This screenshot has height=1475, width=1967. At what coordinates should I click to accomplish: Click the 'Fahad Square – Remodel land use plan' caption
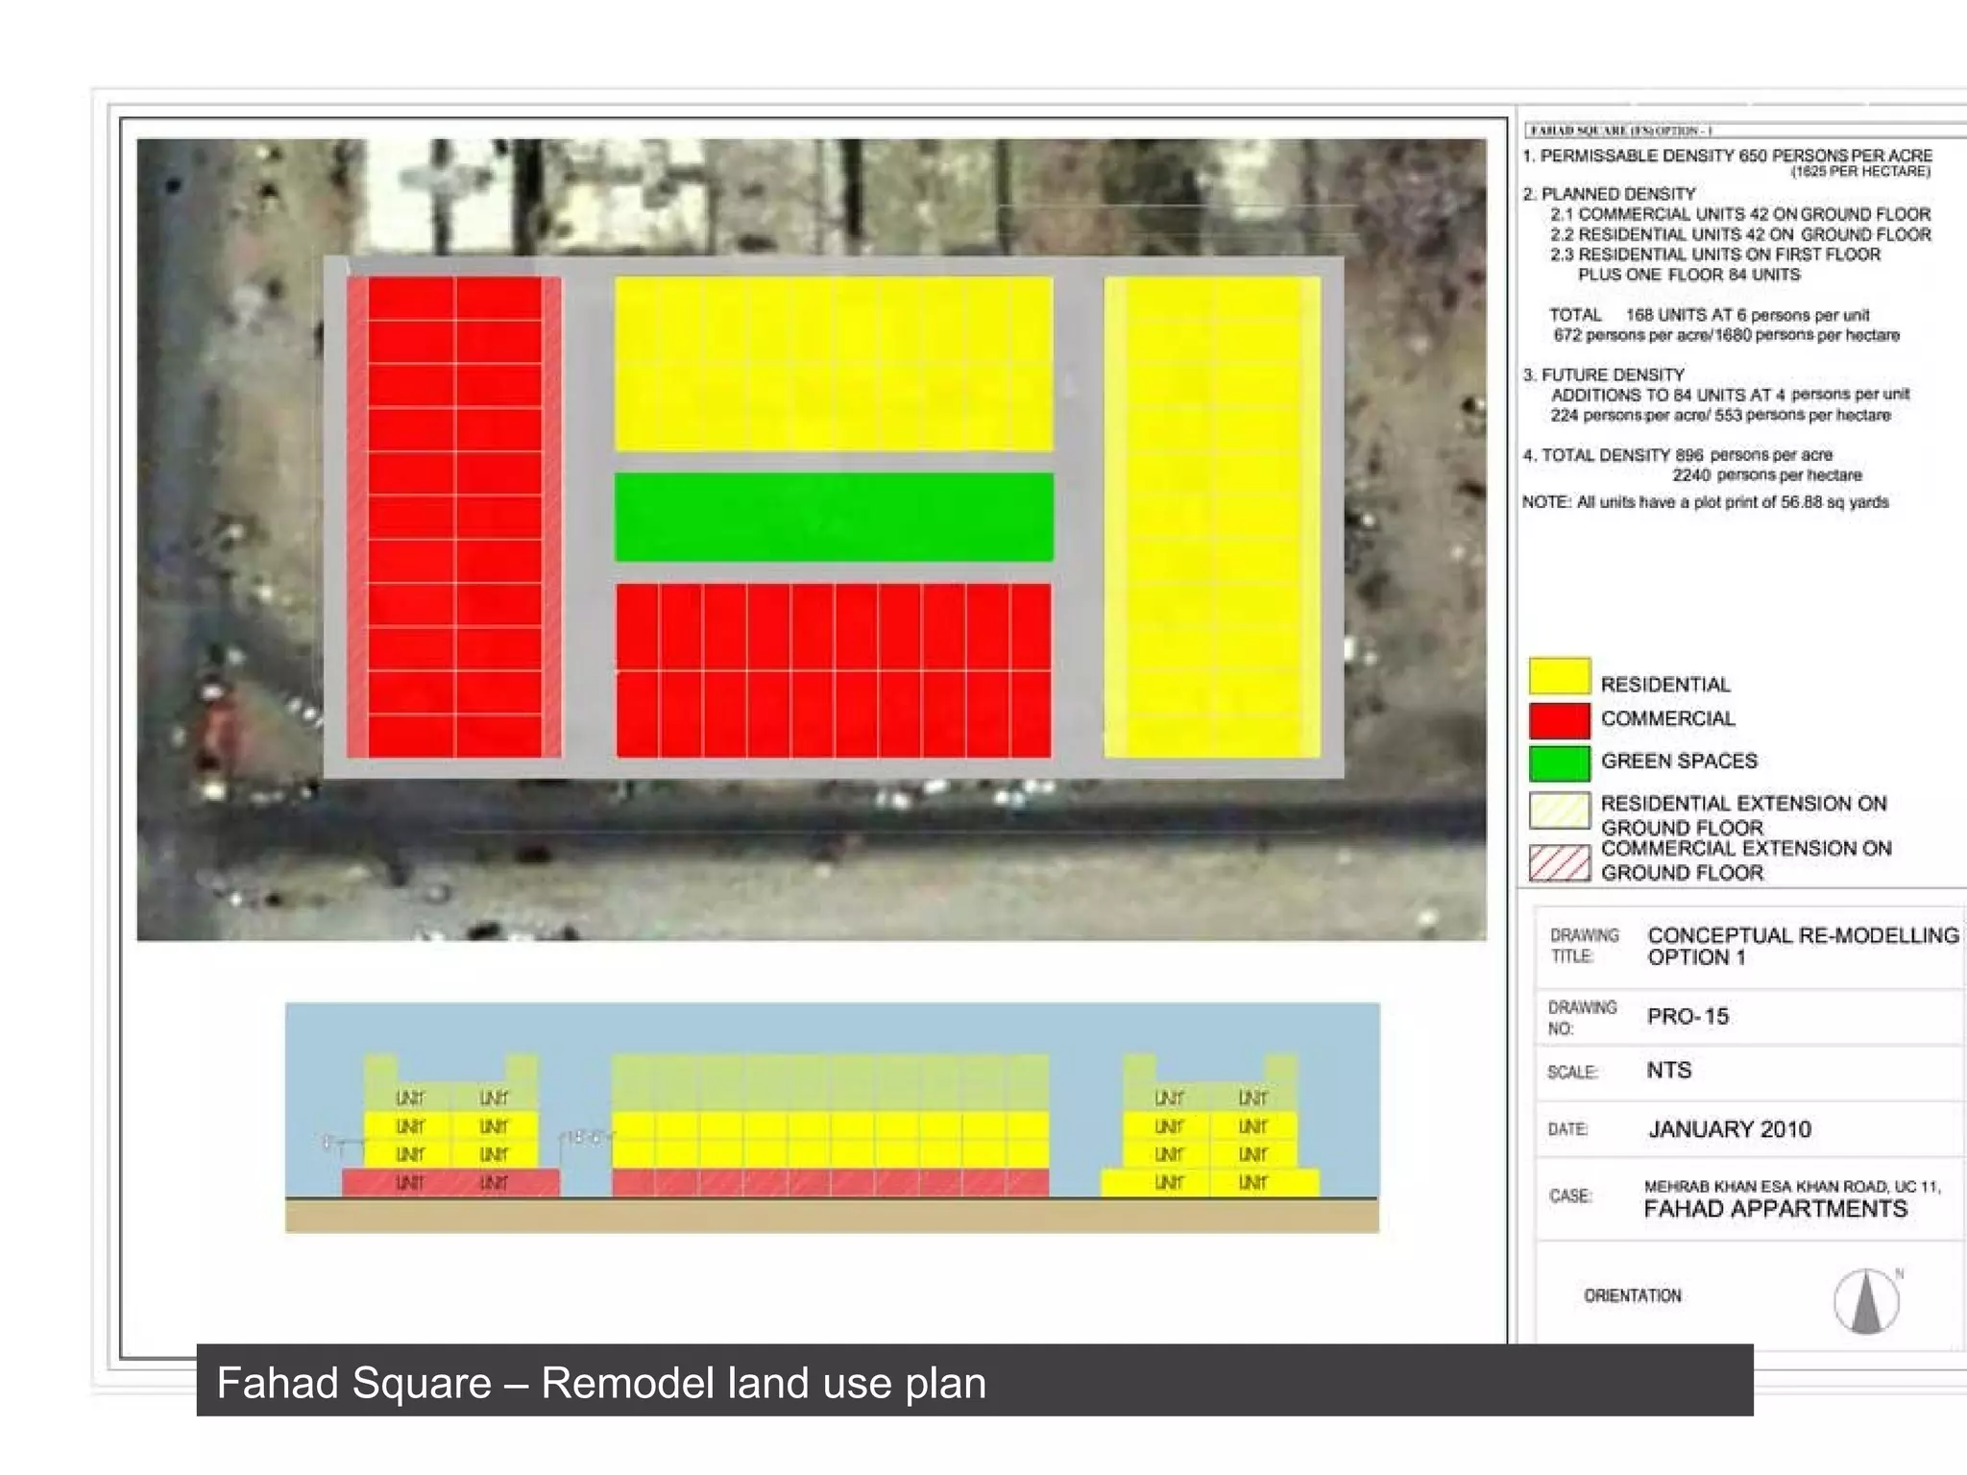click(601, 1383)
